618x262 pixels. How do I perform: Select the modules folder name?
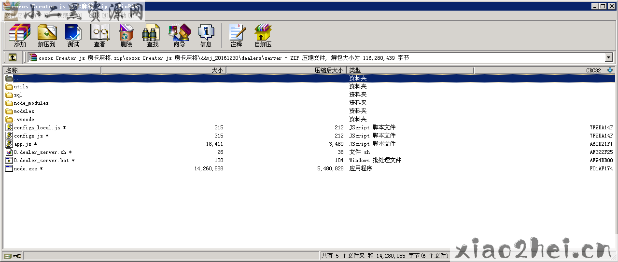click(x=24, y=111)
